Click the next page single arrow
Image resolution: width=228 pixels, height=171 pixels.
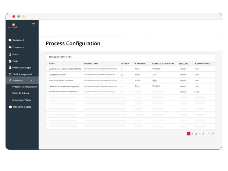pyautogui.click(x=208, y=133)
